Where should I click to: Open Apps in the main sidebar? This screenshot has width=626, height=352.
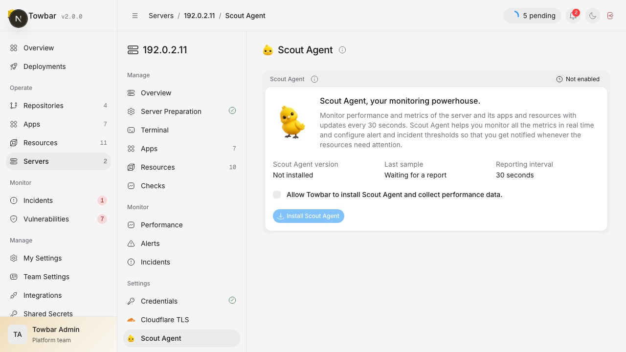click(x=58, y=124)
